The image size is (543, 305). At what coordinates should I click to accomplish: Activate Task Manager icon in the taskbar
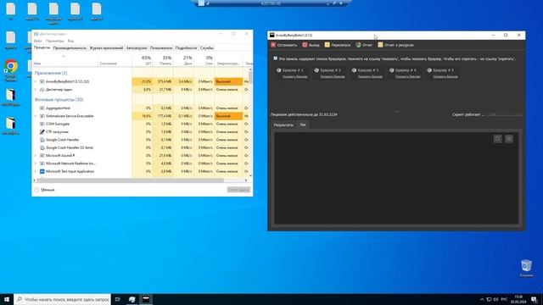pos(132,299)
